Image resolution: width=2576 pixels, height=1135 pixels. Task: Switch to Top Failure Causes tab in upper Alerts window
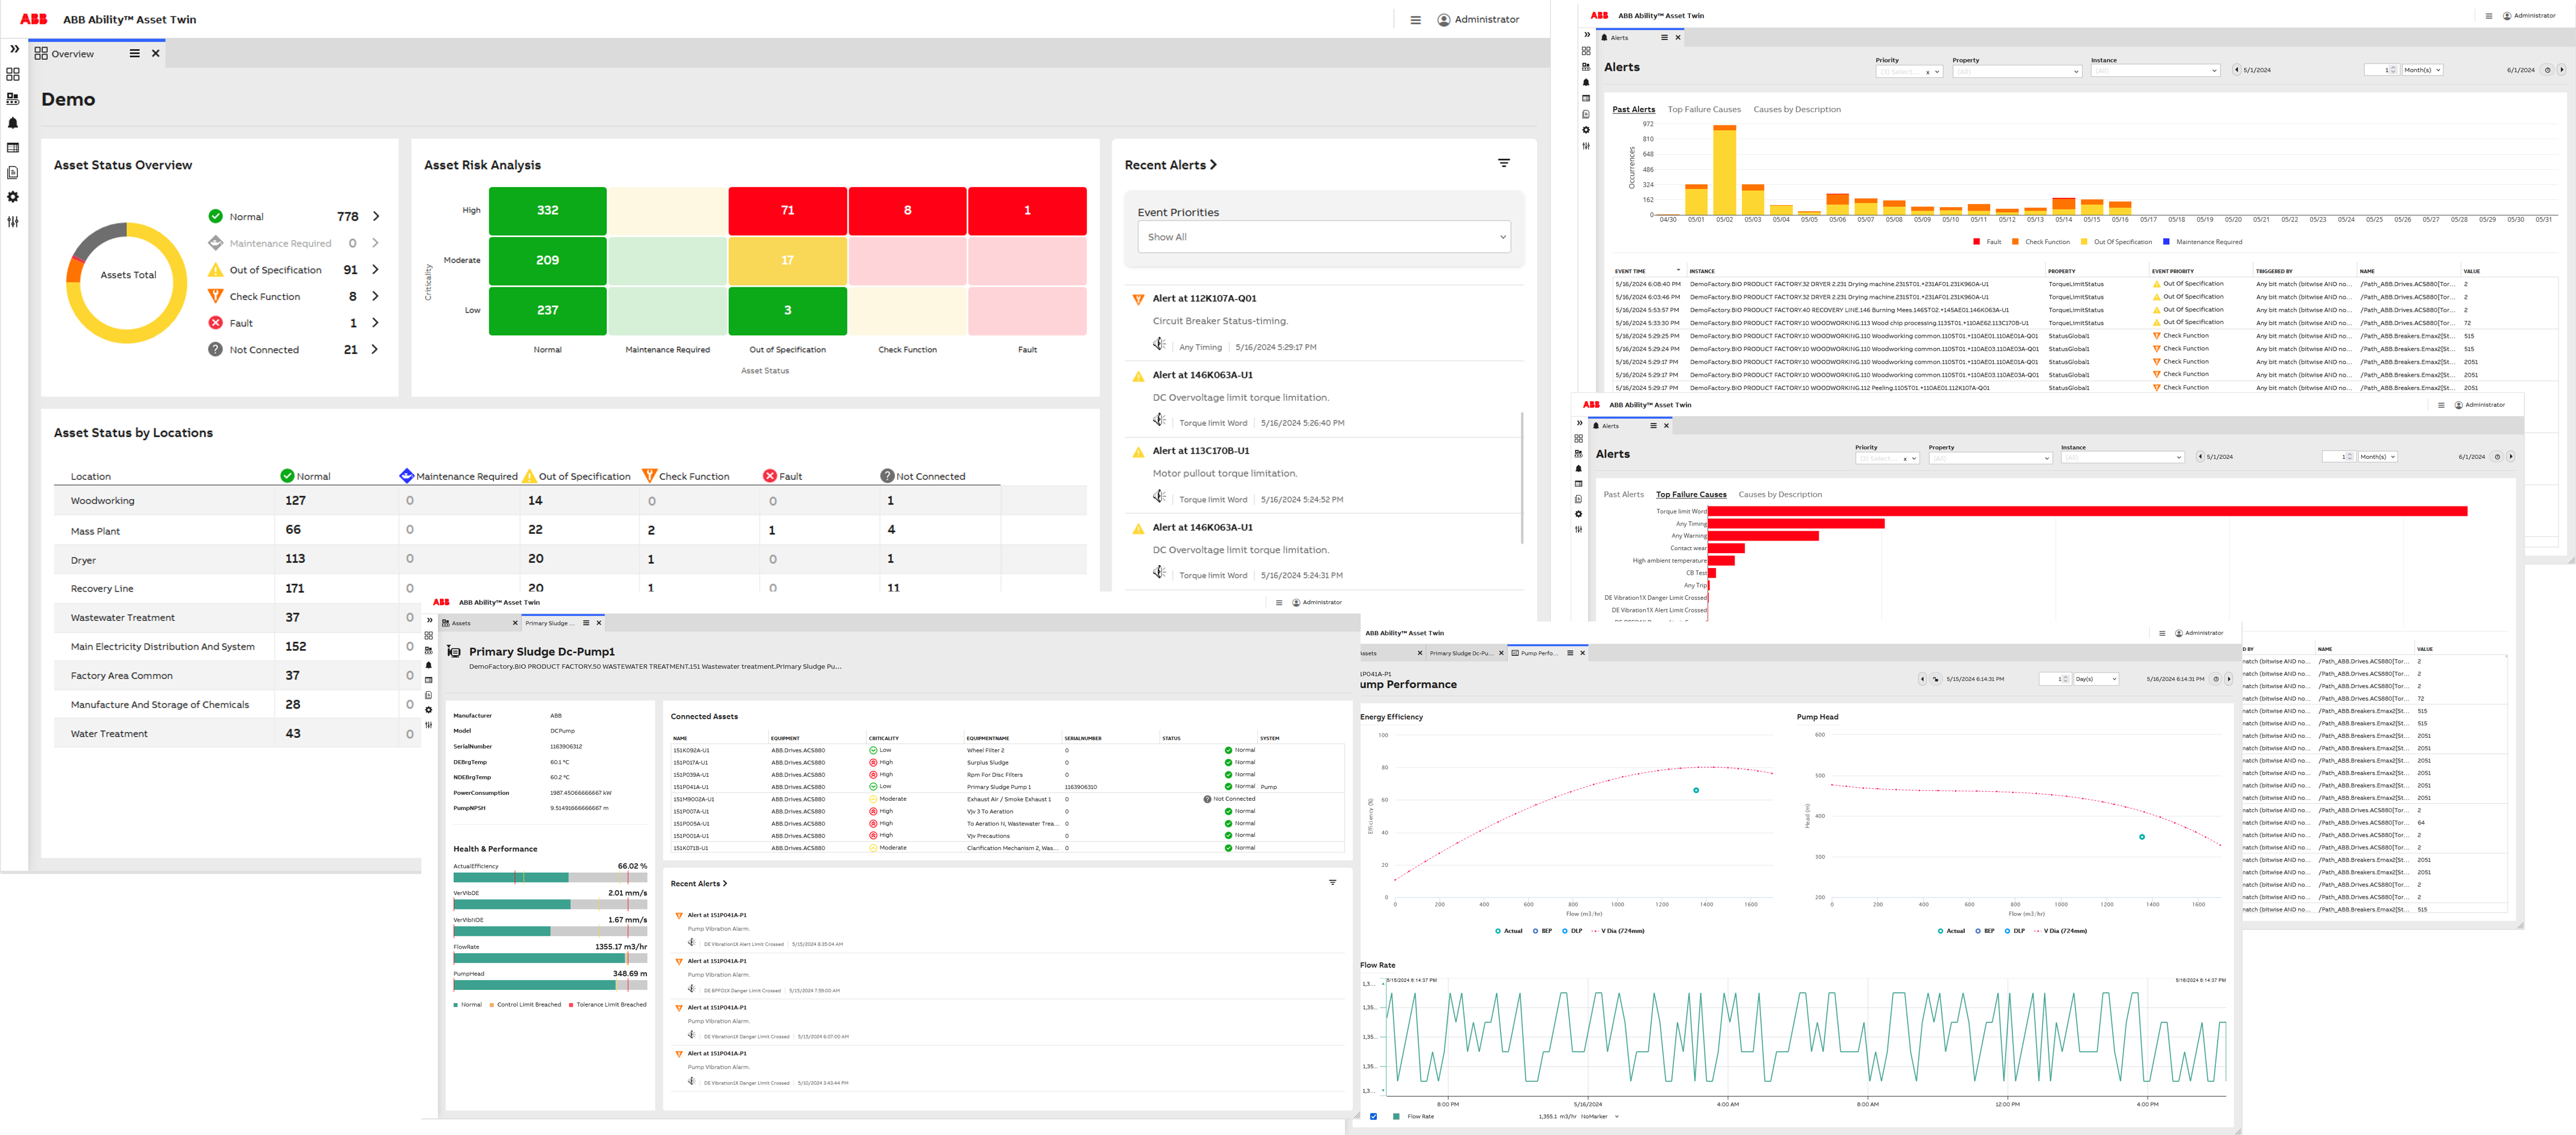(1703, 110)
